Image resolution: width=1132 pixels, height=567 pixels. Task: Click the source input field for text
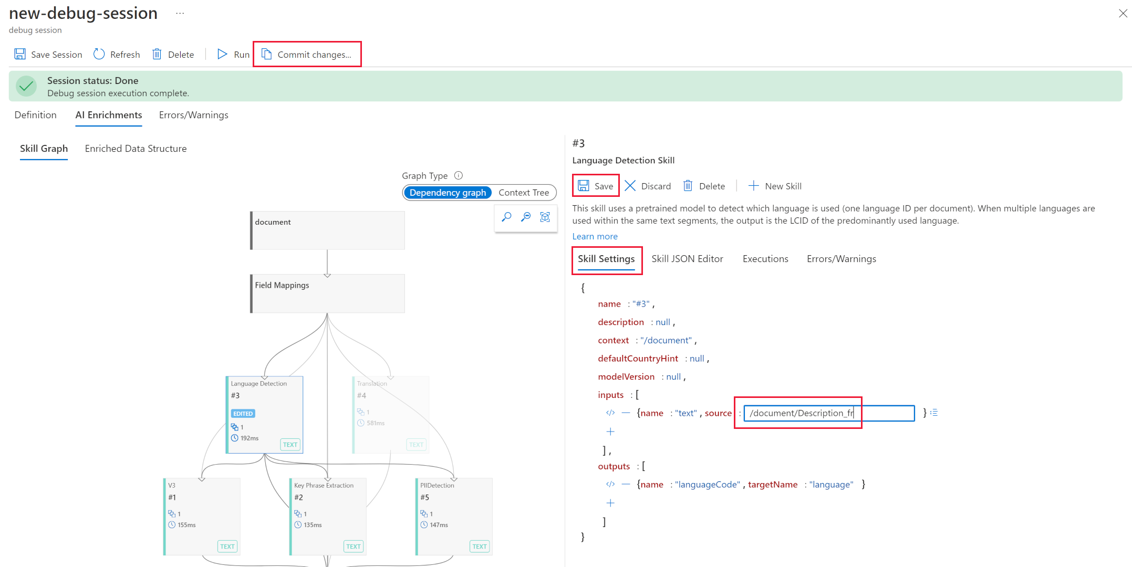(x=829, y=413)
